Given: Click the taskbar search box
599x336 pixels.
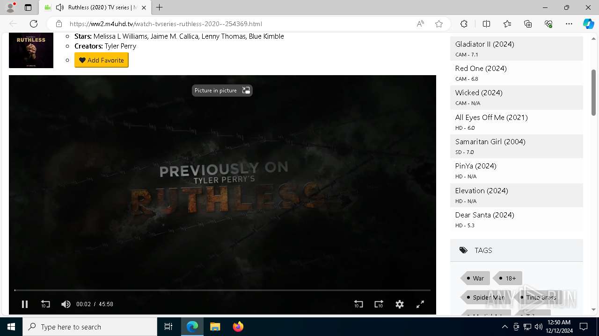Looking at the screenshot, I should [90, 327].
